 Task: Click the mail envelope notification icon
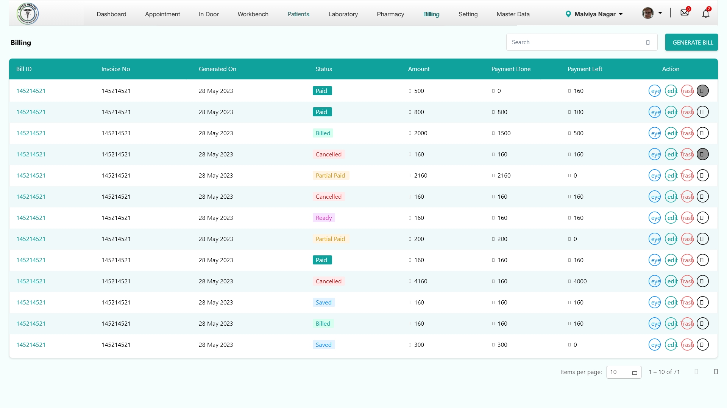click(685, 13)
